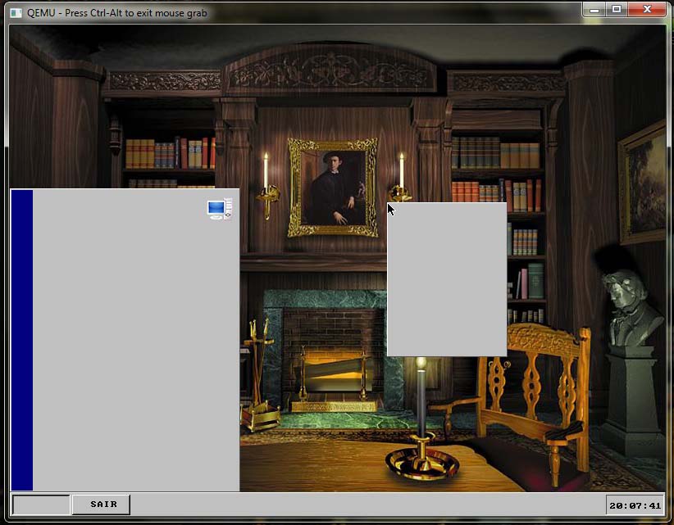Close the QEMU window
The width and height of the screenshot is (674, 525).
point(647,10)
